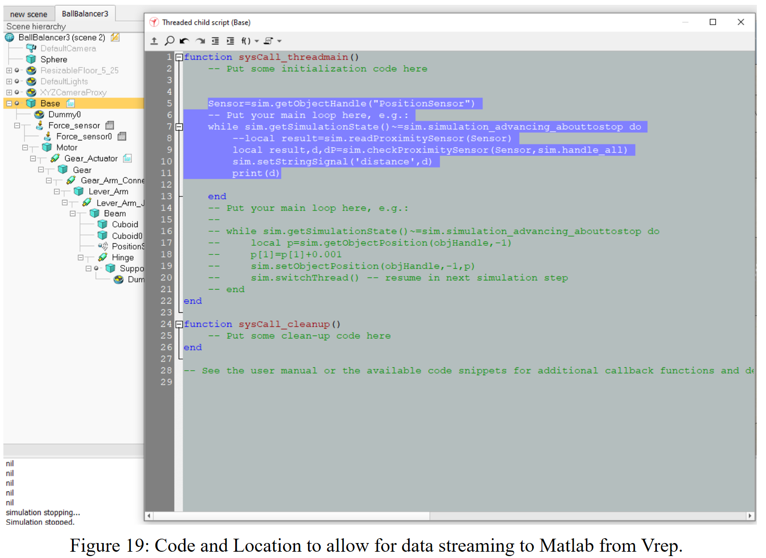Open the script icon beside Force_sensor0

(122, 137)
